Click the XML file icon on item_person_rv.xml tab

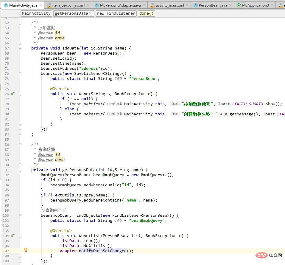[49, 5]
